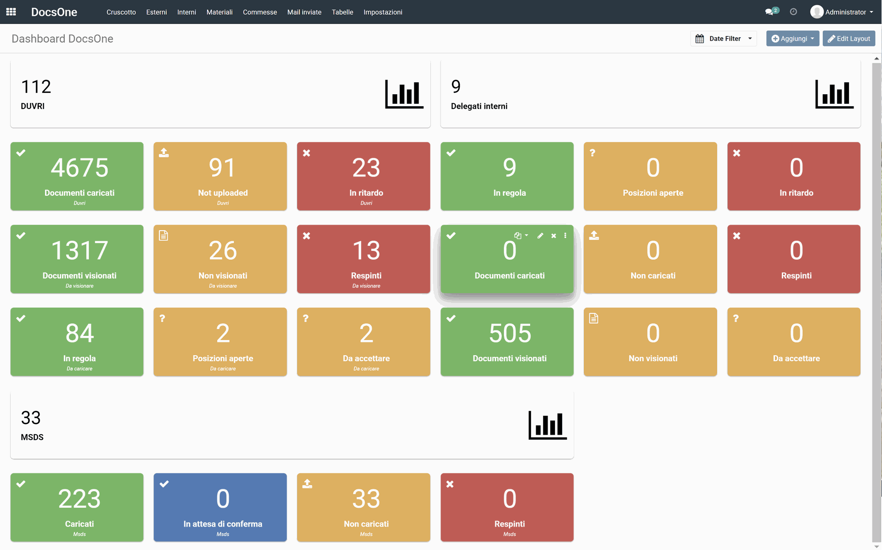Open the Esterni menu

coord(156,12)
